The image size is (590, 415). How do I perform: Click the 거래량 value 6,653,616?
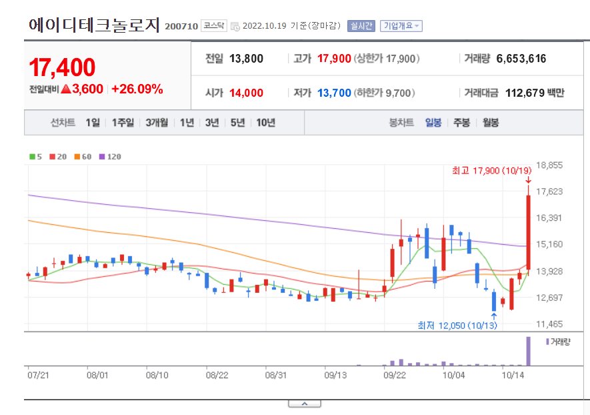point(521,59)
